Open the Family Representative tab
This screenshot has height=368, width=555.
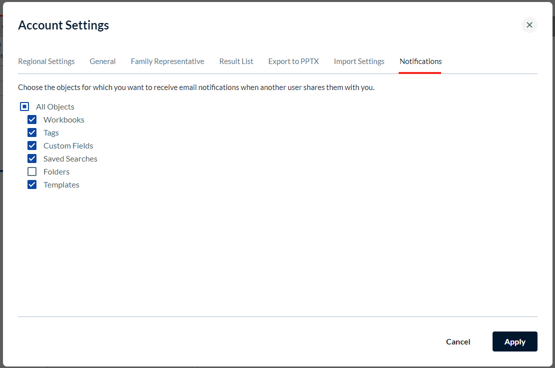tap(167, 61)
